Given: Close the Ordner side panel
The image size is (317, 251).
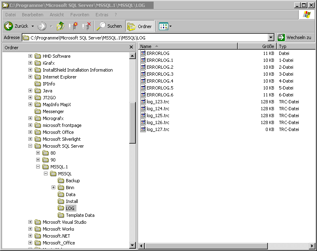Looking at the screenshot, I should click(131, 47).
